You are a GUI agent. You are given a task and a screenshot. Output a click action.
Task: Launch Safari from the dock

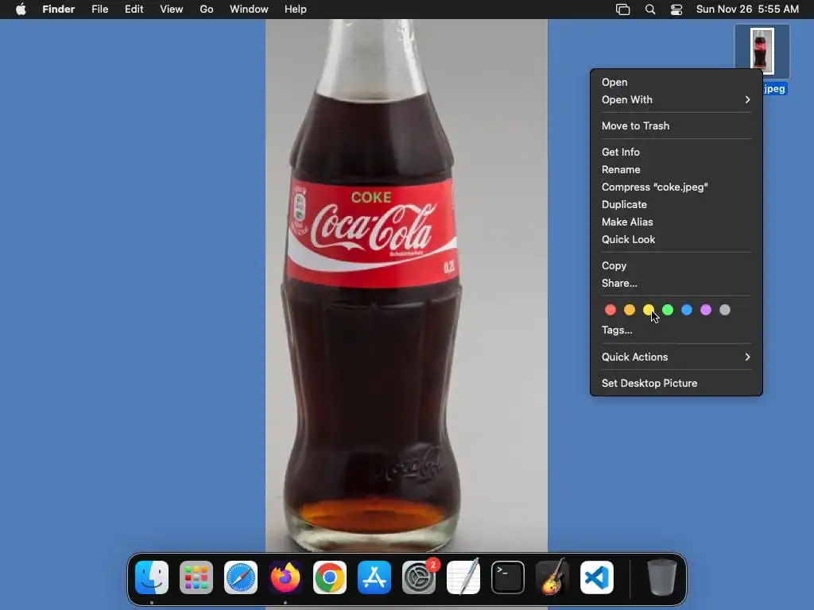pos(241,577)
